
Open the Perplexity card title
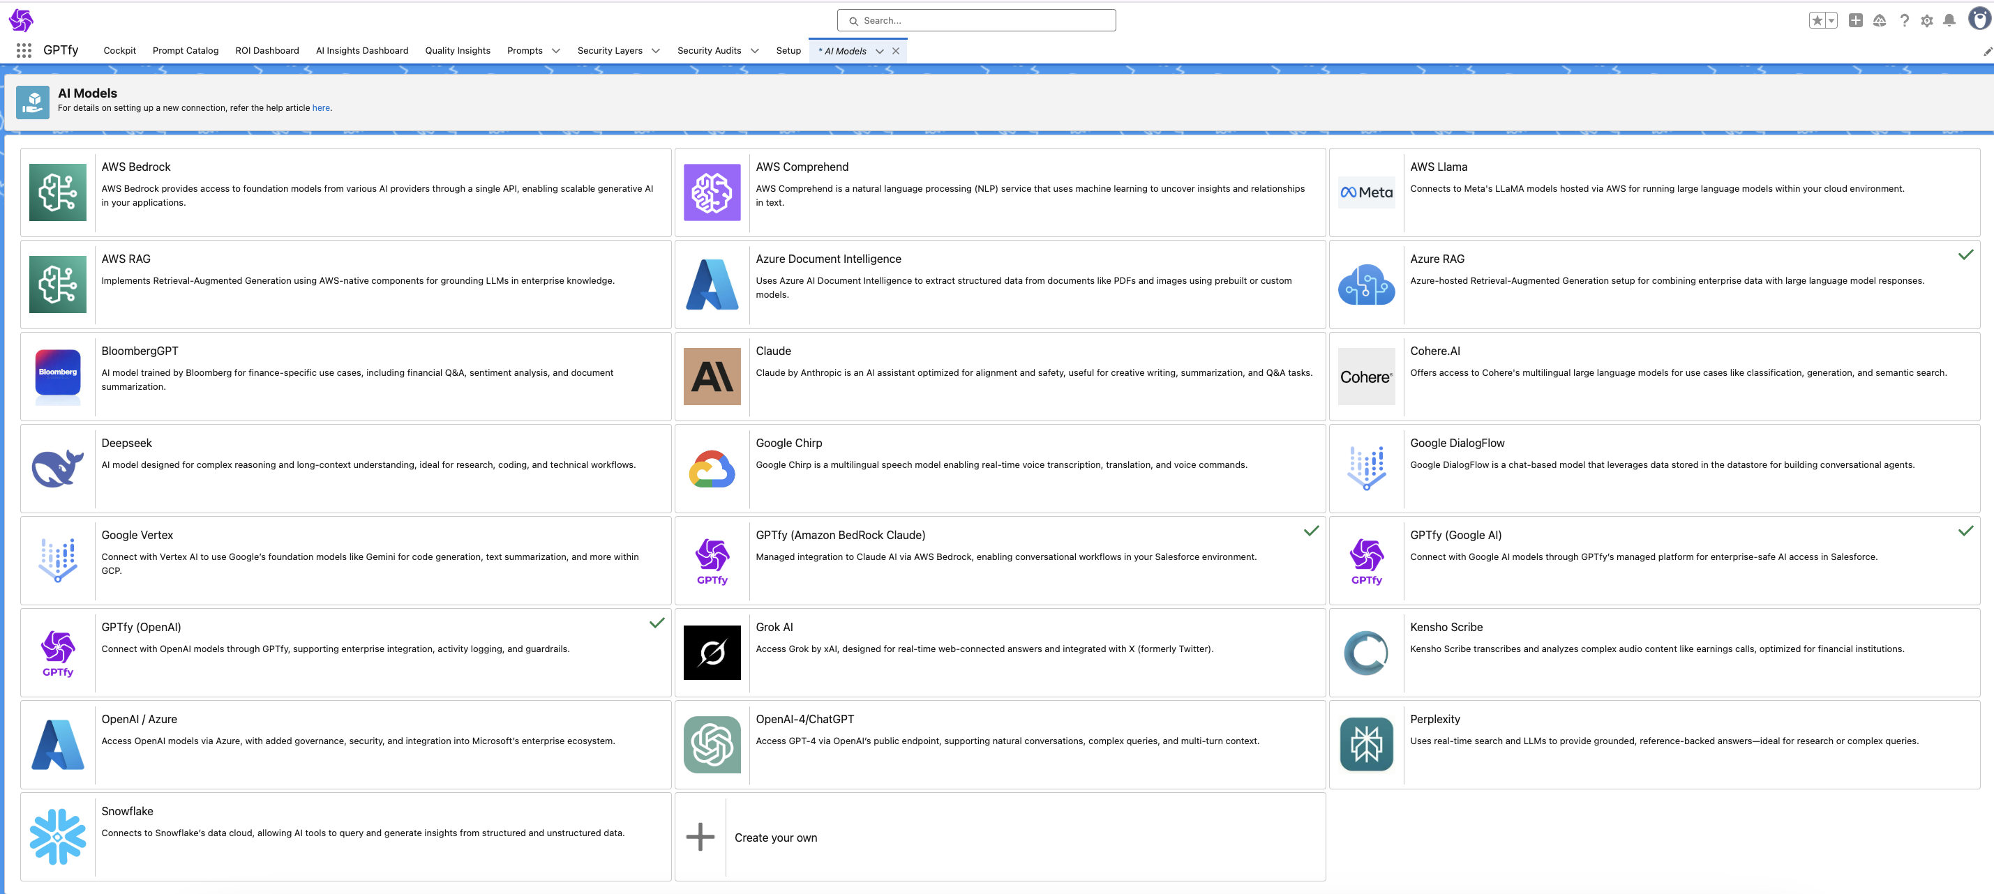1435,719
